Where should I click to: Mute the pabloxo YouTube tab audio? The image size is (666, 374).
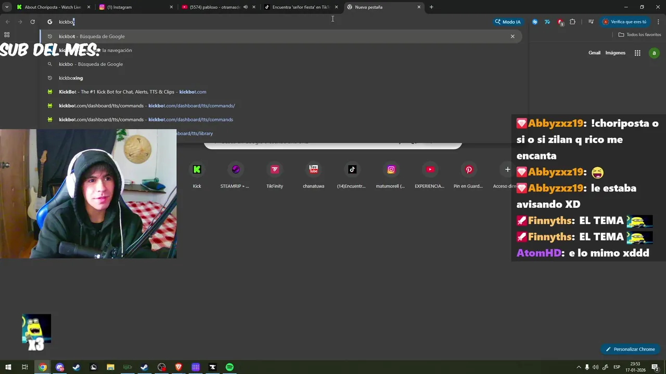[x=246, y=7]
